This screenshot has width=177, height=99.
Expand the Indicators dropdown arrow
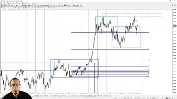click(75, 5)
